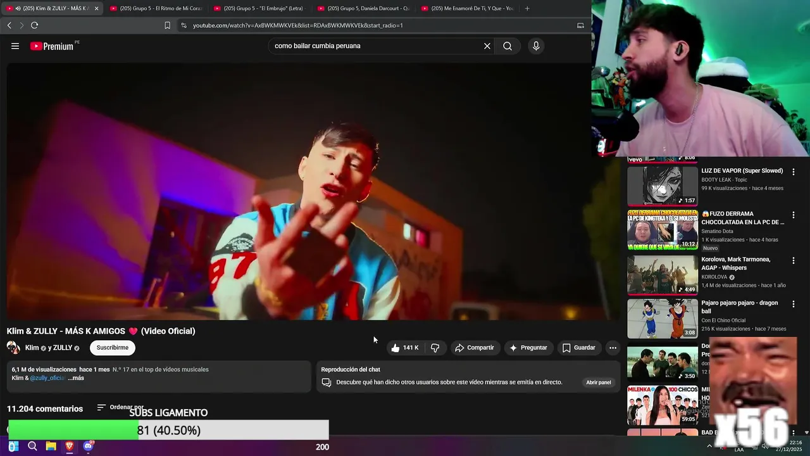
Task: Go back with browser back arrow
Action: tap(9, 25)
